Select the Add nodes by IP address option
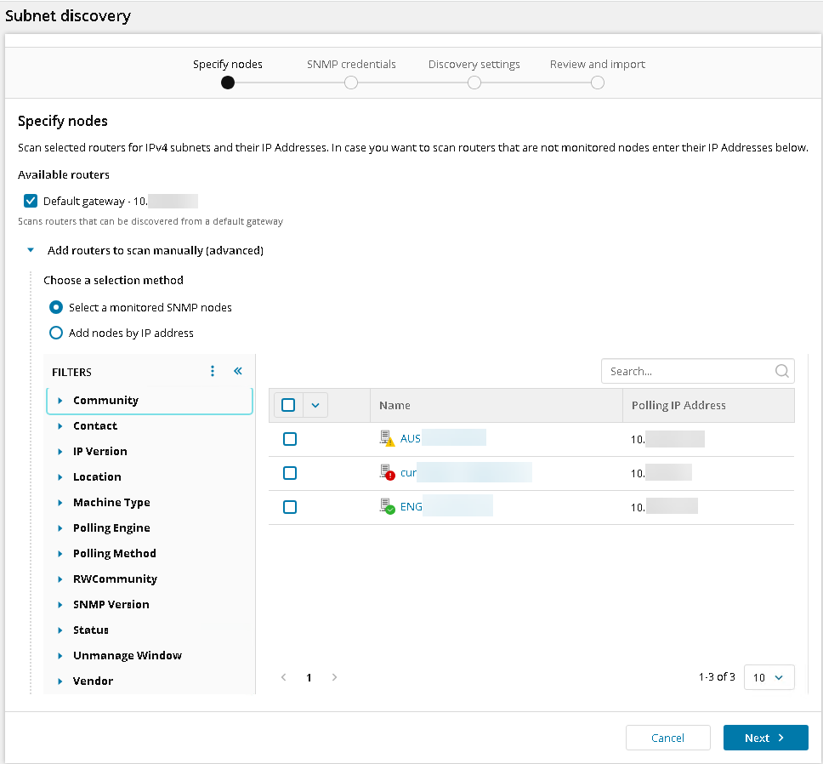Image resolution: width=823 pixels, height=764 pixels. click(x=56, y=333)
